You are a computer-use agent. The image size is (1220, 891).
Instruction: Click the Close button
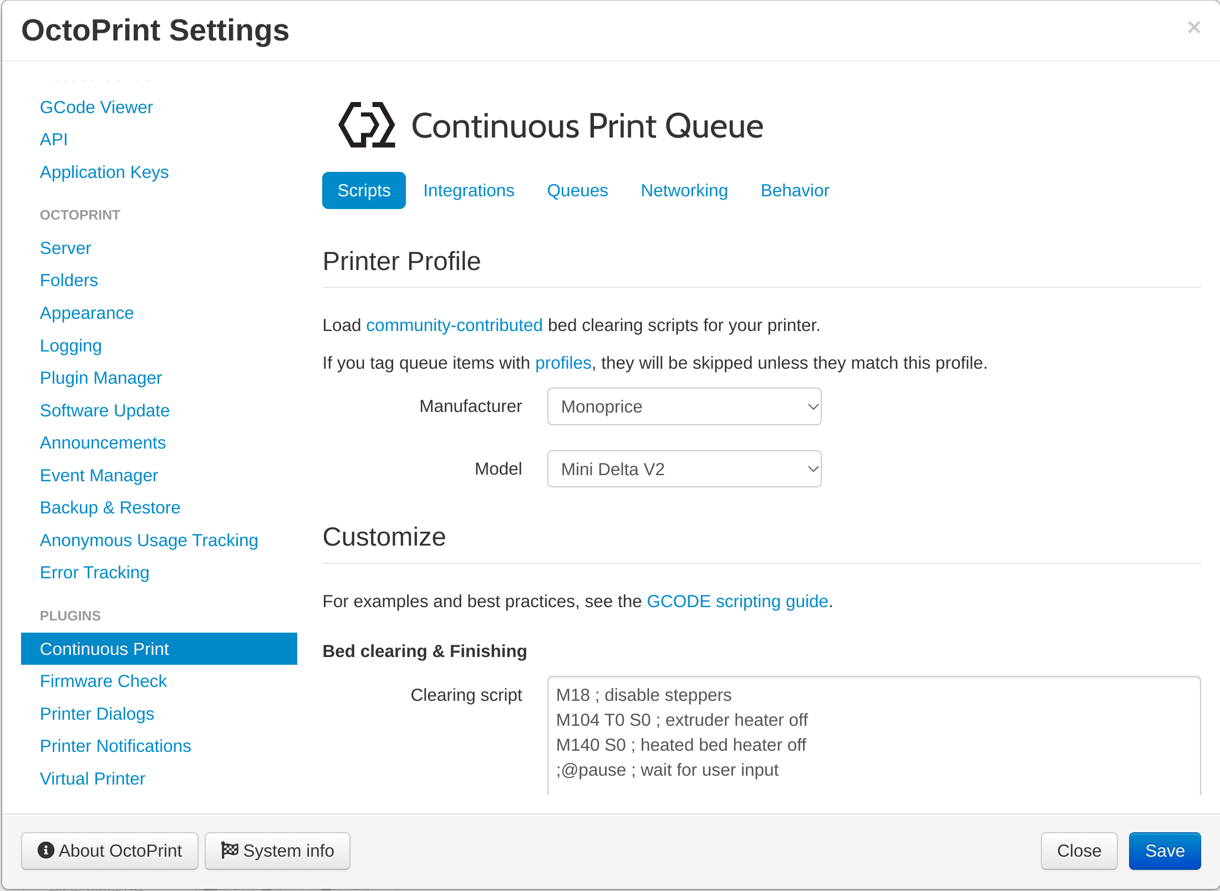pyautogui.click(x=1079, y=851)
